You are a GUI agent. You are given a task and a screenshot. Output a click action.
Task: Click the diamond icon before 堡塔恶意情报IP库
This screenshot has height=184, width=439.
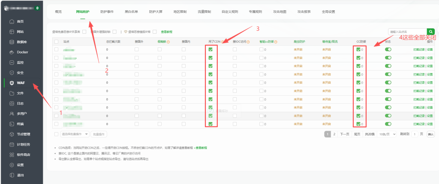click(126, 32)
